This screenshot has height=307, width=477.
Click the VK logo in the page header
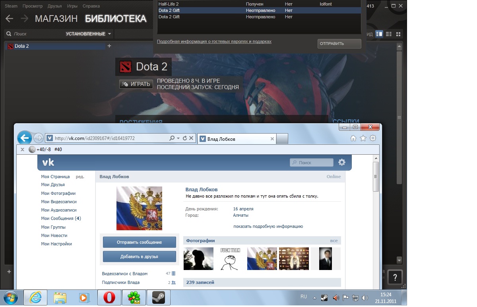(48, 162)
